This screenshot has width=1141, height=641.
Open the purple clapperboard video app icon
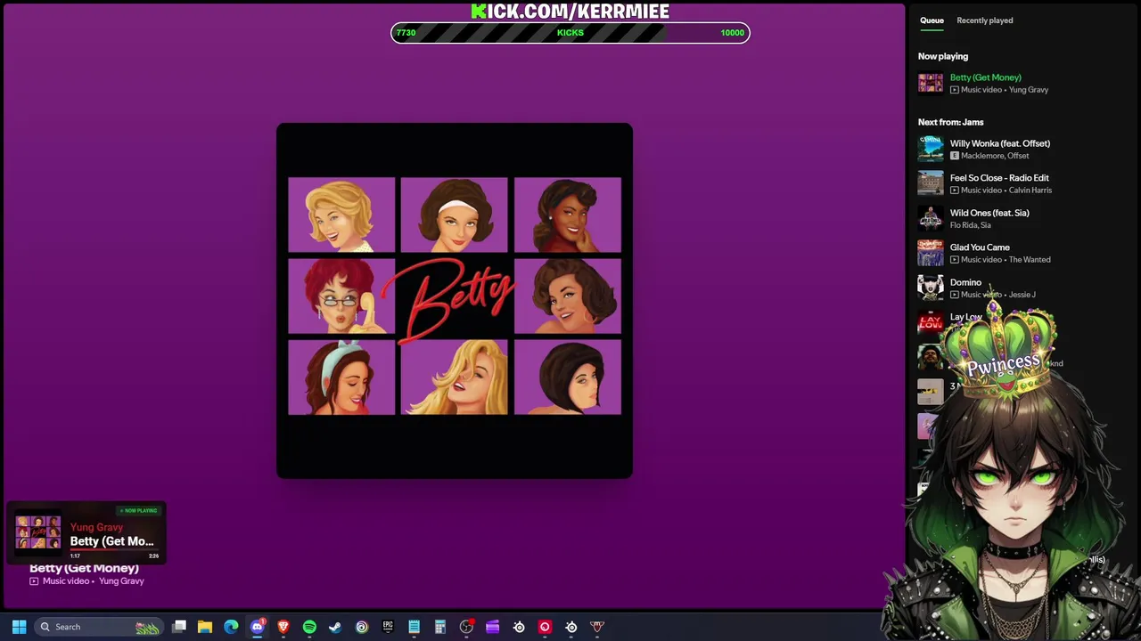492,627
